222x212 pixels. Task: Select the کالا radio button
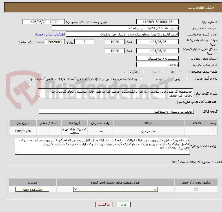179,72
